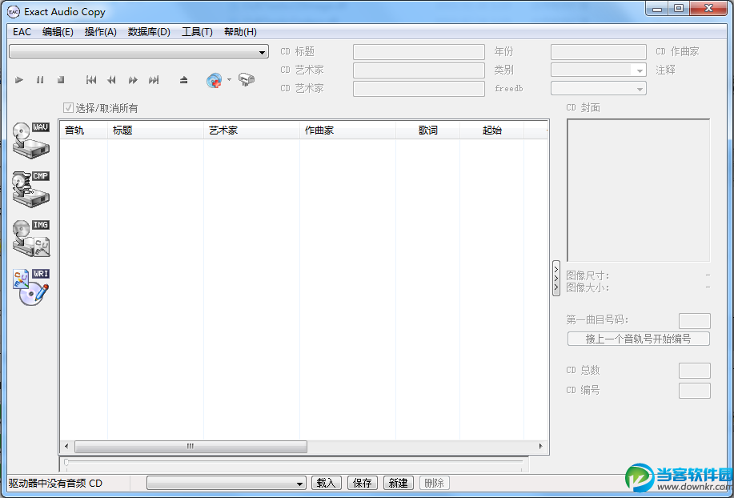
Task: Click the 起始 column header
Action: (x=491, y=131)
